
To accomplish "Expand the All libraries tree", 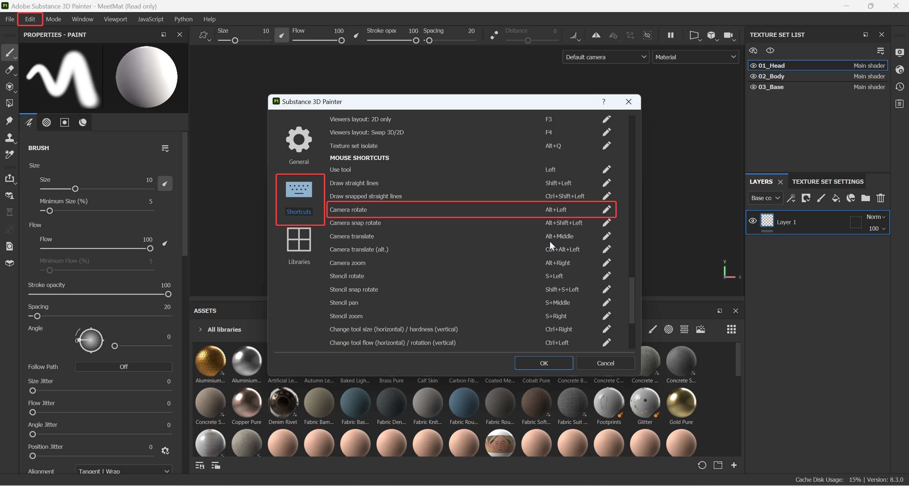I will point(200,330).
